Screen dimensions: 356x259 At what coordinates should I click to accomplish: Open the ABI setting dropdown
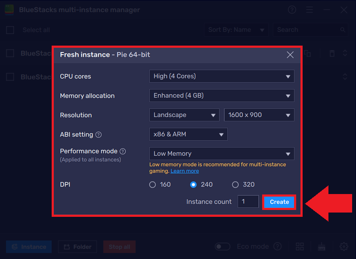point(188,134)
